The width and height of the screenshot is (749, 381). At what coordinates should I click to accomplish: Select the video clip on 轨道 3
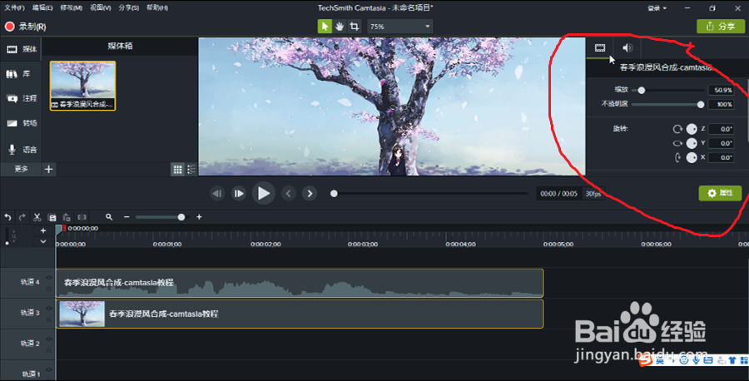click(300, 314)
